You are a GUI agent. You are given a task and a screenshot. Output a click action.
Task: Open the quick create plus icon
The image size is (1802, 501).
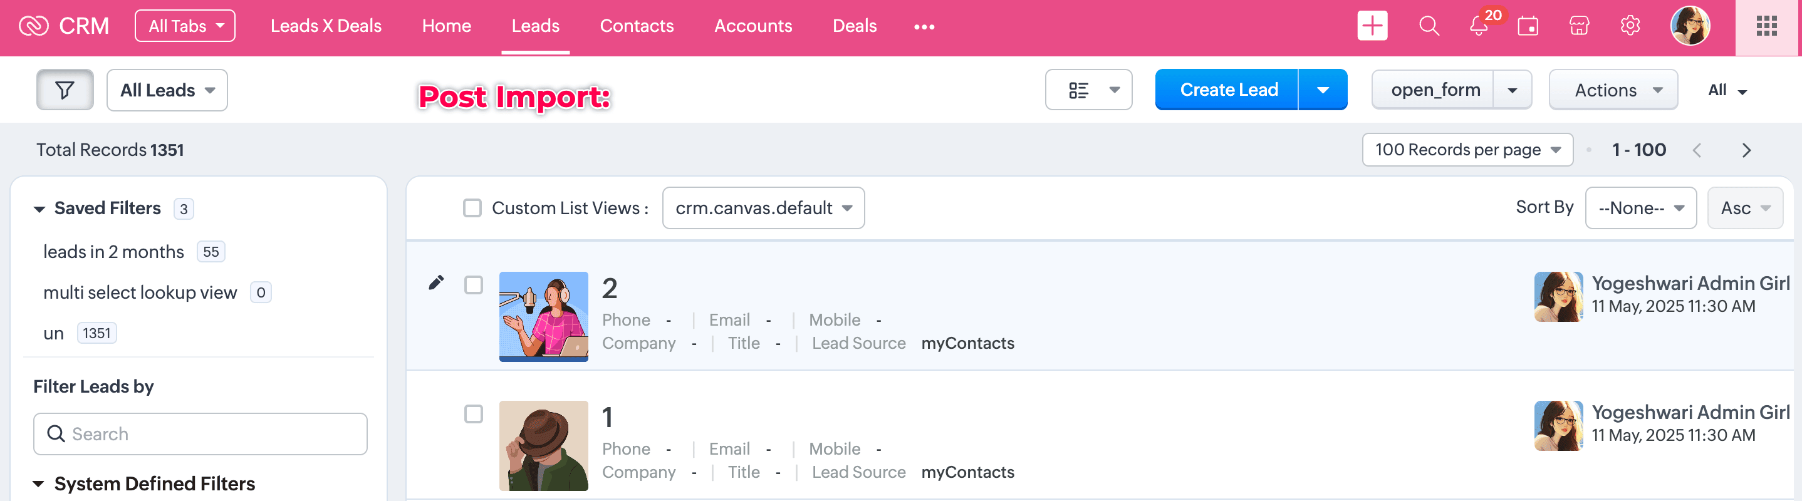1372,26
